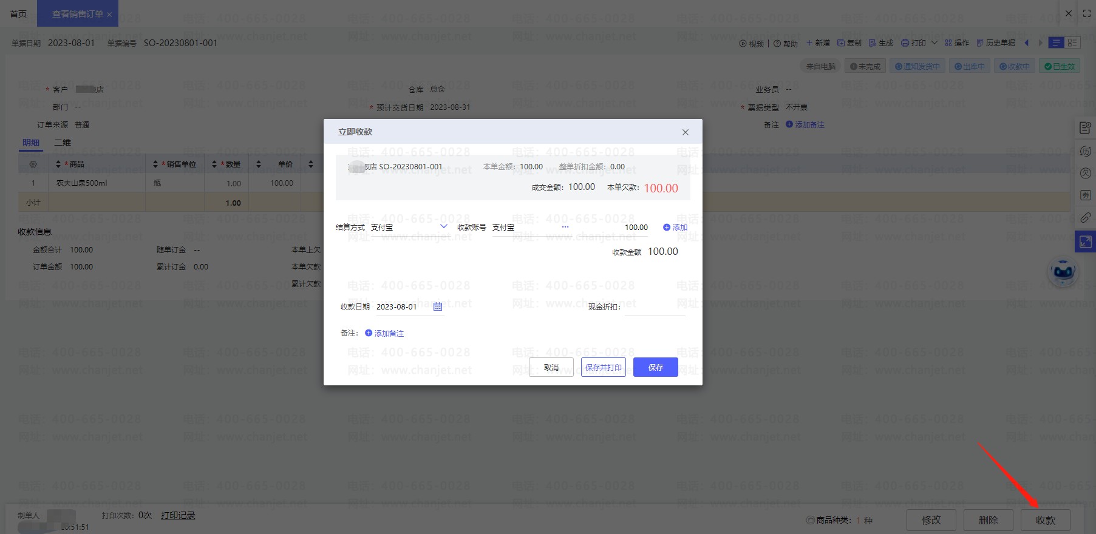Open the calendar picker for 收款日期
This screenshot has height=534, width=1096.
click(x=438, y=307)
